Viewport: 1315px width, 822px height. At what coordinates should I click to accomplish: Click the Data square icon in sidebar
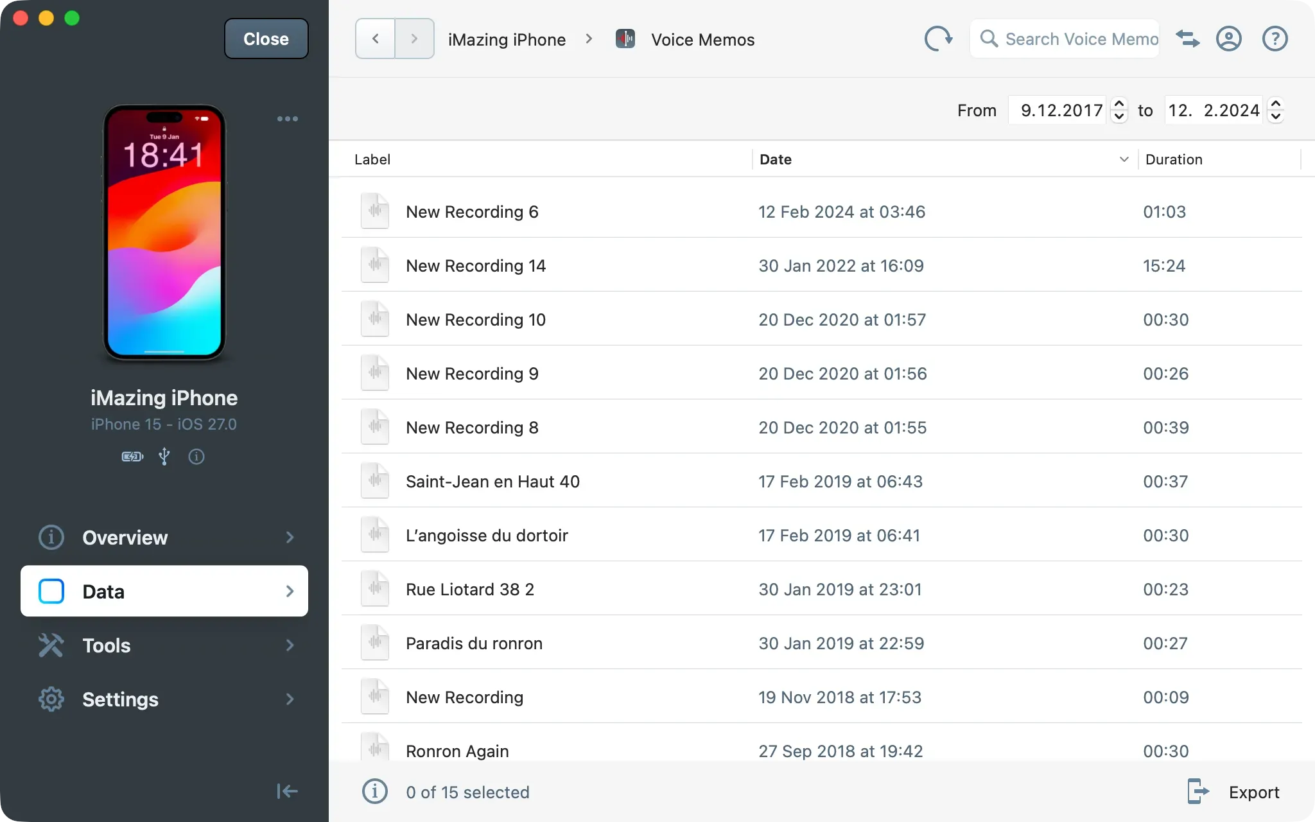coord(51,591)
